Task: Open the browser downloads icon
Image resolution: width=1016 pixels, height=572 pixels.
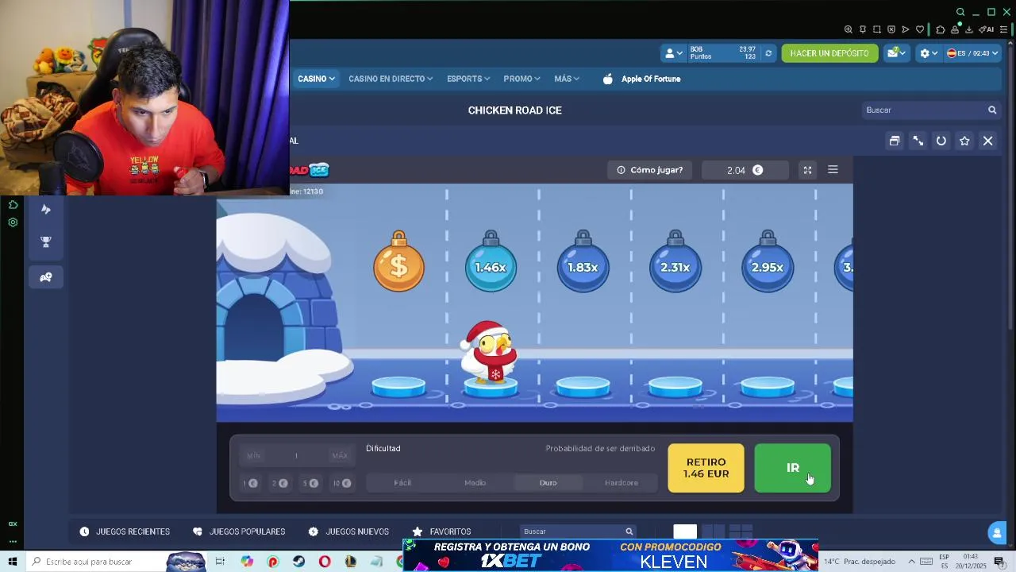Action: pos(969,29)
